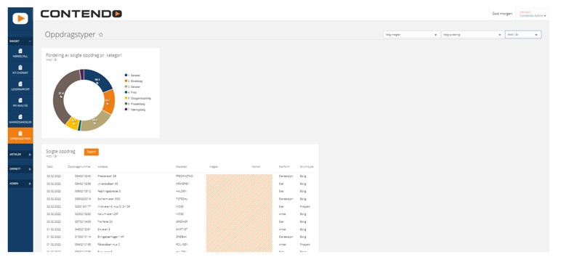The image size is (561, 265).
Task: Click the orange play logo icon
Action: click(x=20, y=18)
